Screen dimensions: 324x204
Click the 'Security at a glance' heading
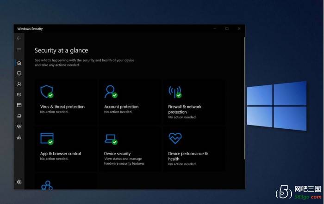pos(62,50)
